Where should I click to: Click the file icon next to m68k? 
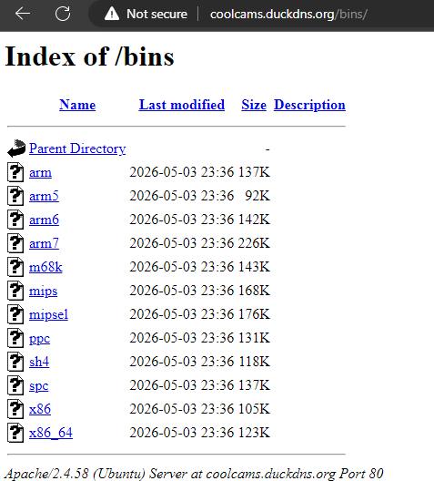(x=15, y=267)
